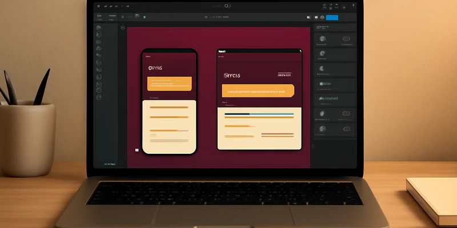Toggle the pill switch in the first right-panel row

tap(346, 39)
